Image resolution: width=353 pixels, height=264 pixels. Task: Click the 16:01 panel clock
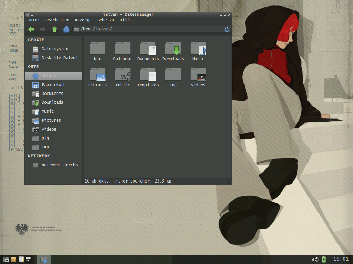click(341, 259)
